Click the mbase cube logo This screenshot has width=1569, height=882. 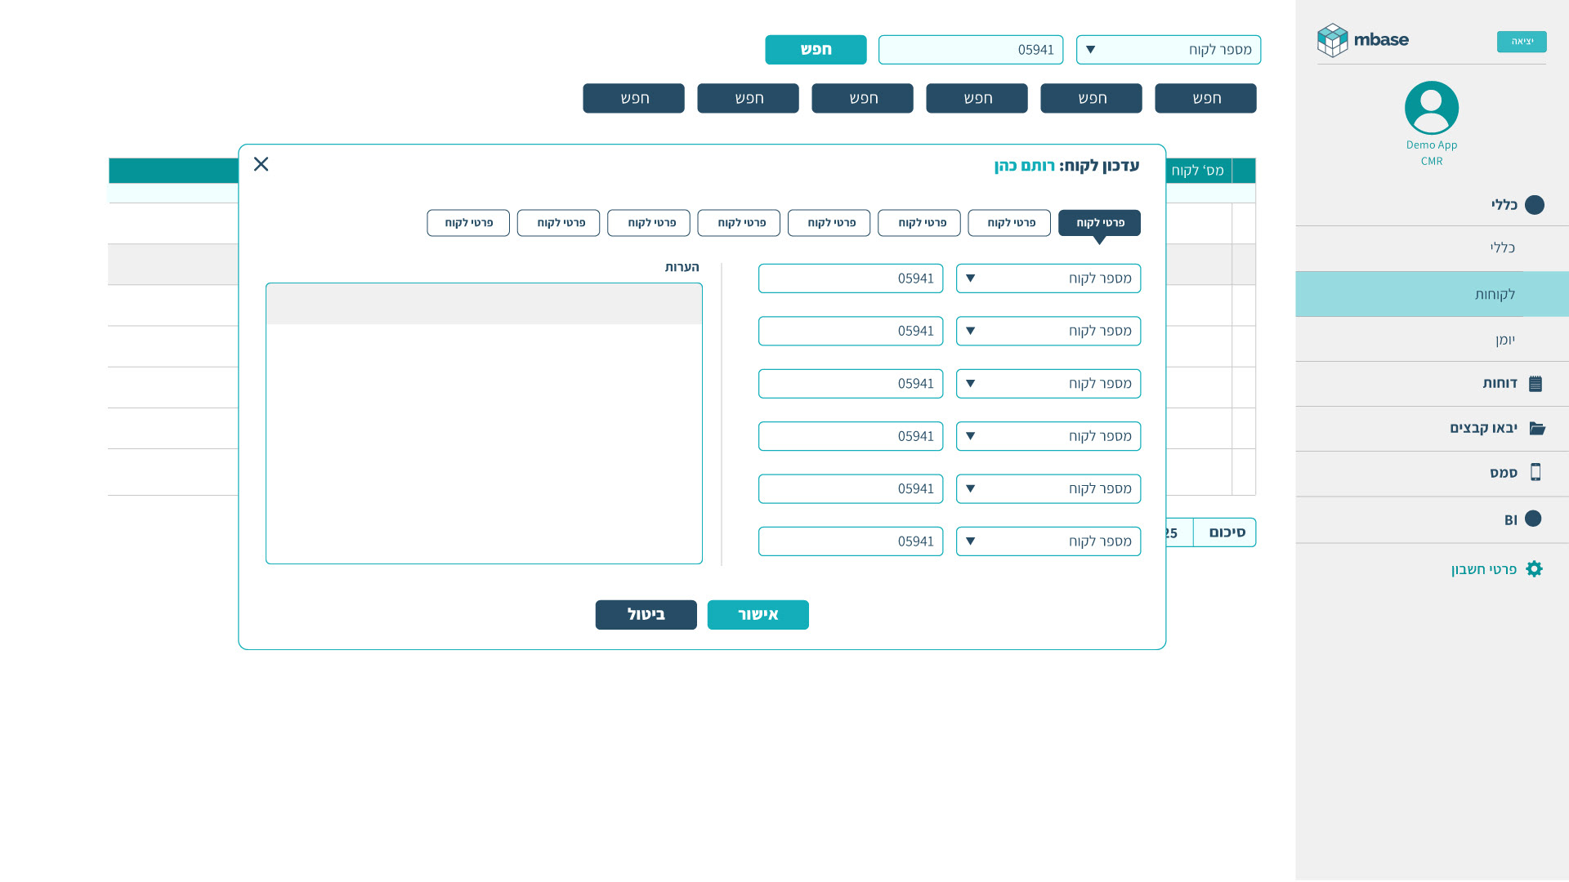(x=1332, y=40)
